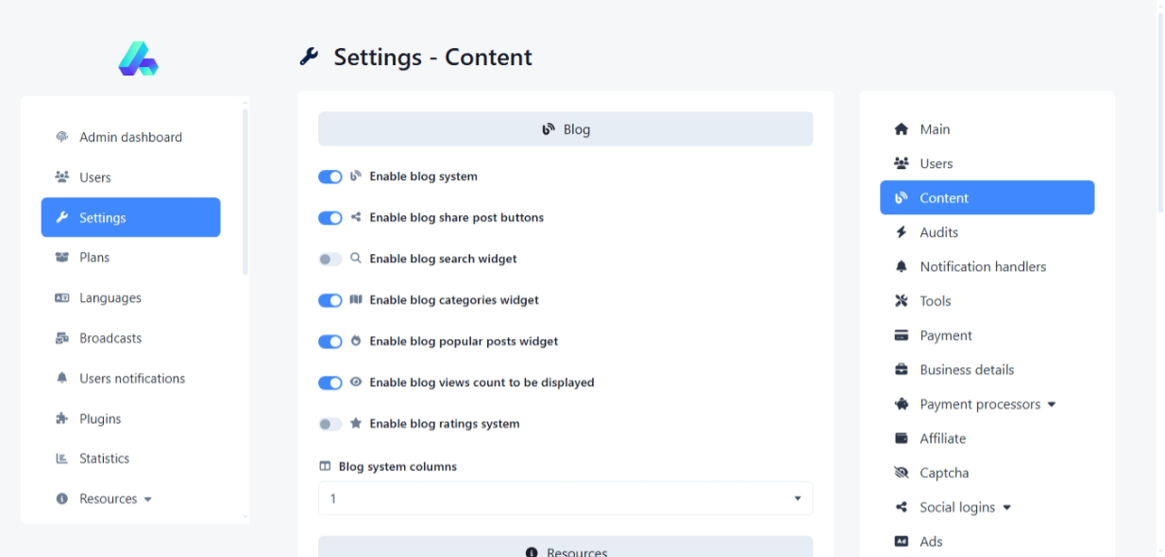Click the wallet icon beside Affiliate
1165x557 pixels.
click(x=901, y=438)
